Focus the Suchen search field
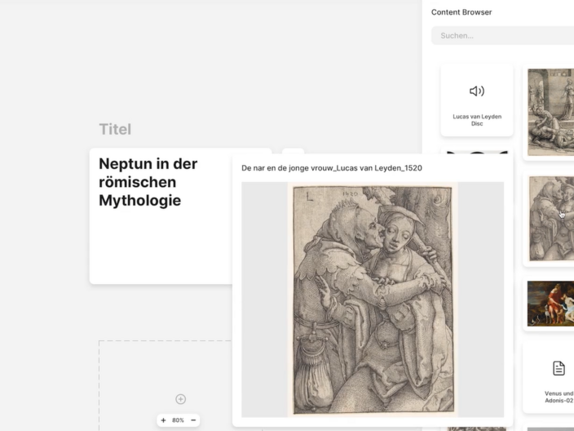This screenshot has height=431, width=574. click(501, 36)
